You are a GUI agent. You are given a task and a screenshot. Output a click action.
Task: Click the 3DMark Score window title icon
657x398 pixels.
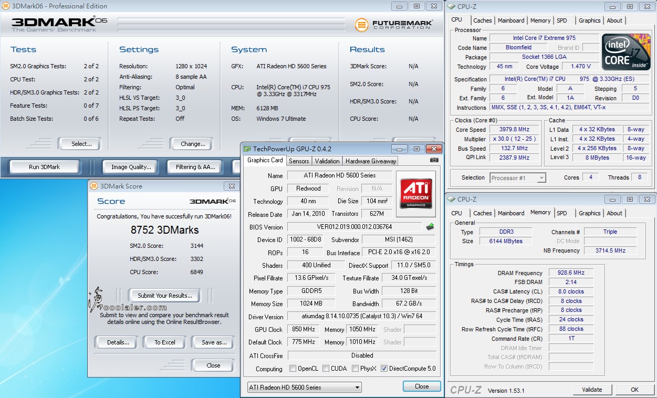coord(94,186)
